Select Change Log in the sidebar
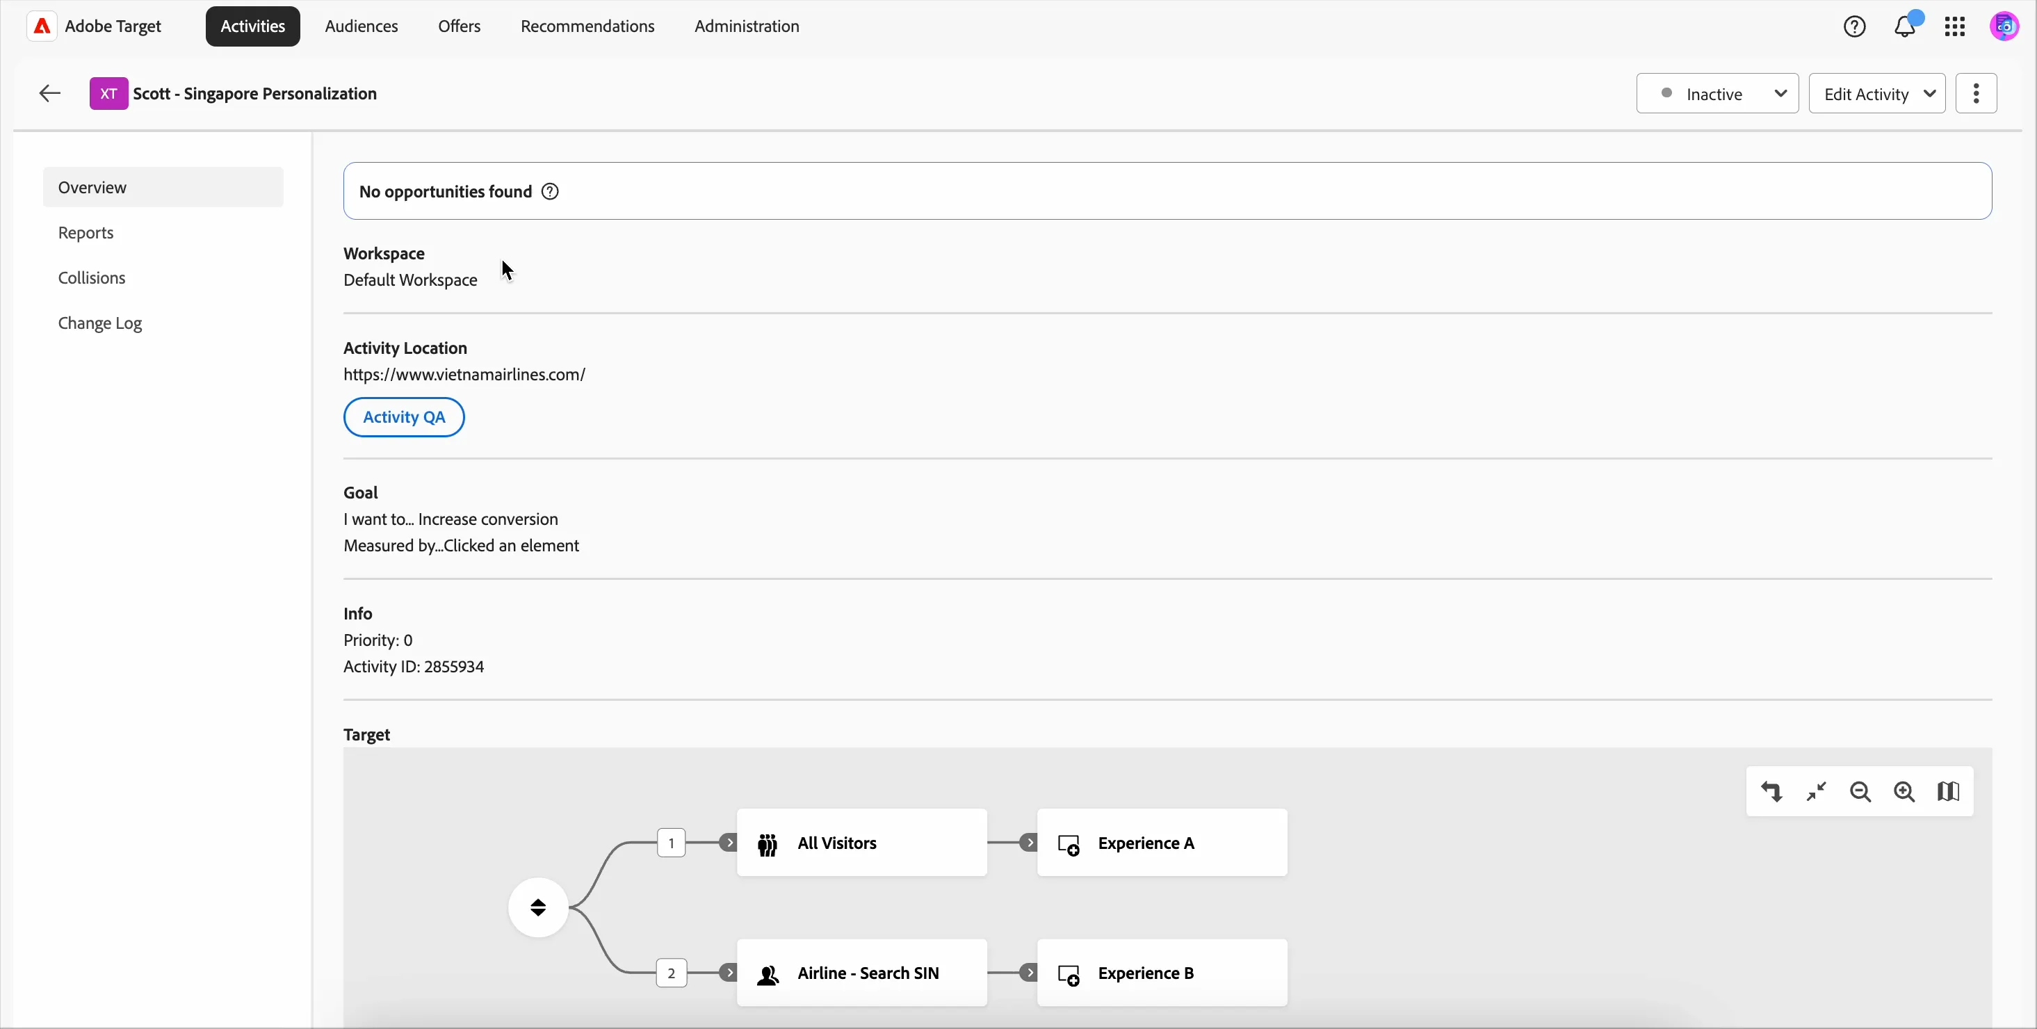Viewport: 2037px width, 1029px height. [163, 323]
